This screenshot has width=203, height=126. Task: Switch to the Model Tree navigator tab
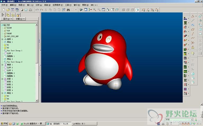click(3, 15)
